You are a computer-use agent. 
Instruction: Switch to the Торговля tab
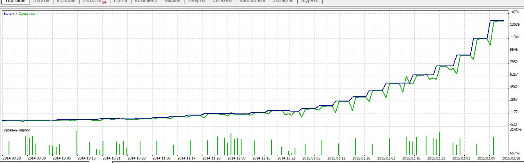15,1
